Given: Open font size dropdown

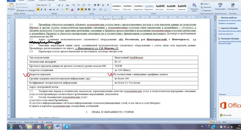Looking at the screenshot, I should tap(56, 5).
